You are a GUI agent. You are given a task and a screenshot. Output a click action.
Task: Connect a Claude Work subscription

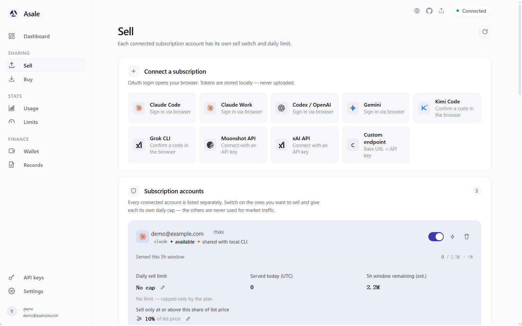pos(233,108)
